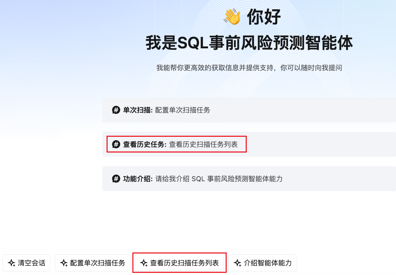Click the 你好 greeting text
The height and width of the screenshot is (275, 396).
click(264, 16)
